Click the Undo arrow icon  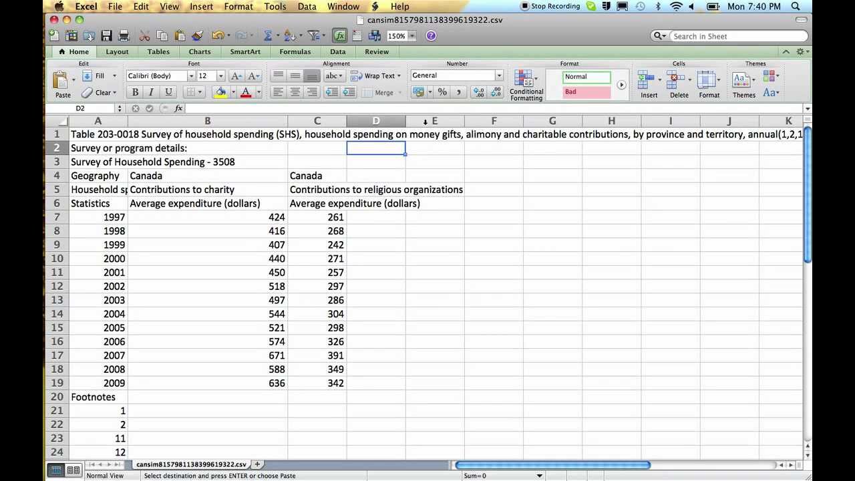217,36
